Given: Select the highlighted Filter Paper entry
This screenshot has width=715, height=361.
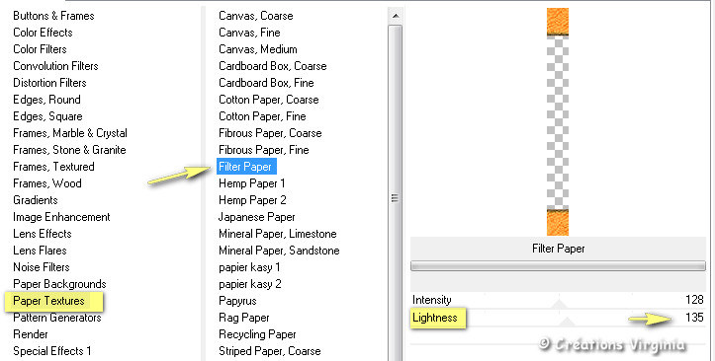Looking at the screenshot, I should tap(246, 167).
